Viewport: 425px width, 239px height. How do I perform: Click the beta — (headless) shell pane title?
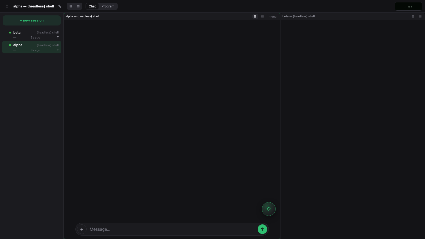pos(299,16)
